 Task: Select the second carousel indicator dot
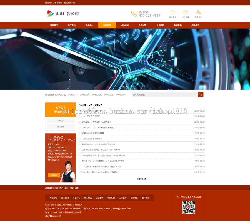[126, 86]
